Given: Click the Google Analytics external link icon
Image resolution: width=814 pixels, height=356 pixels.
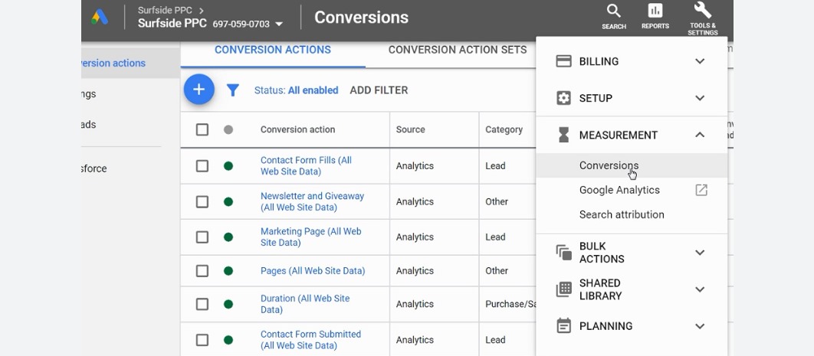Looking at the screenshot, I should [x=701, y=190].
